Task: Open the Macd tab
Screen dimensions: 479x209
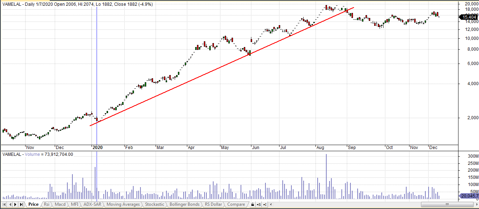Action: coord(60,204)
